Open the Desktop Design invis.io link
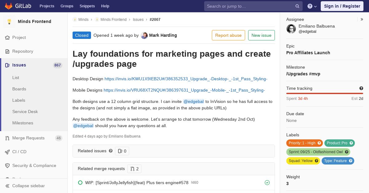The width and height of the screenshot is (369, 193). [x=186, y=79]
